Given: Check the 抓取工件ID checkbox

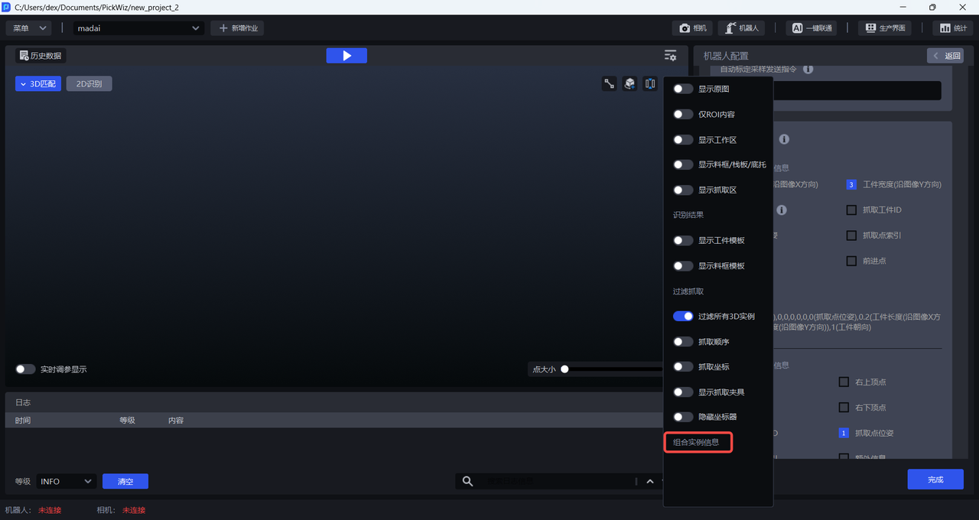Looking at the screenshot, I should [x=851, y=210].
